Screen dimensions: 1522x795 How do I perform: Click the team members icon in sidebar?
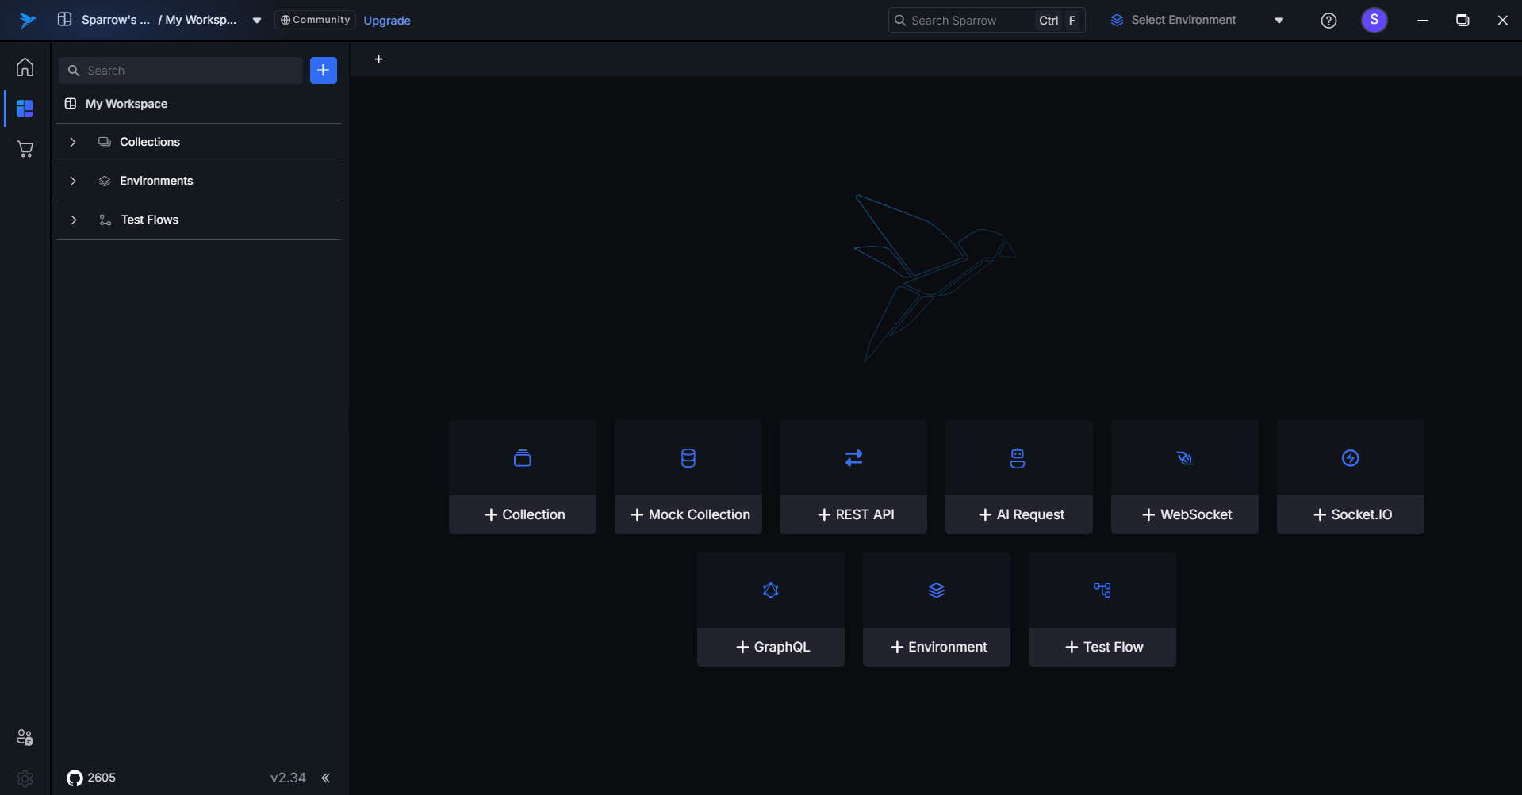[25, 737]
